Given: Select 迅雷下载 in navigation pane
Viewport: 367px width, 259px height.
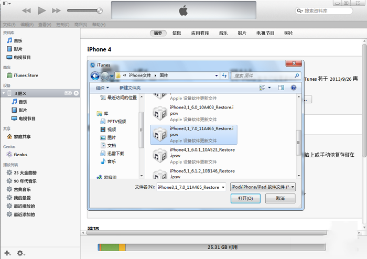Looking at the screenshot, I should click(112, 154).
